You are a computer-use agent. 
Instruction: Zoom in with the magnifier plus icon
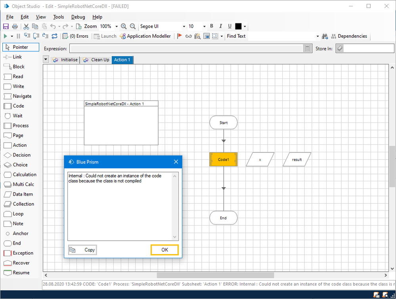point(124,26)
